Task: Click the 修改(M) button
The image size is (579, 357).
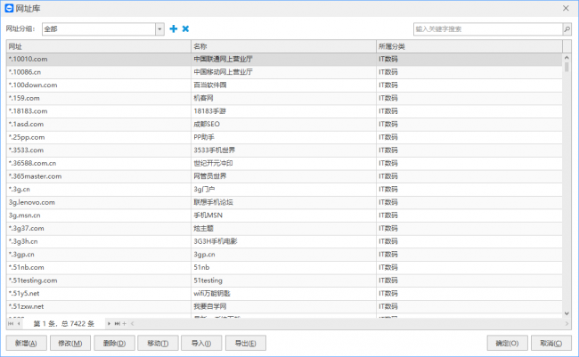Action: point(70,344)
